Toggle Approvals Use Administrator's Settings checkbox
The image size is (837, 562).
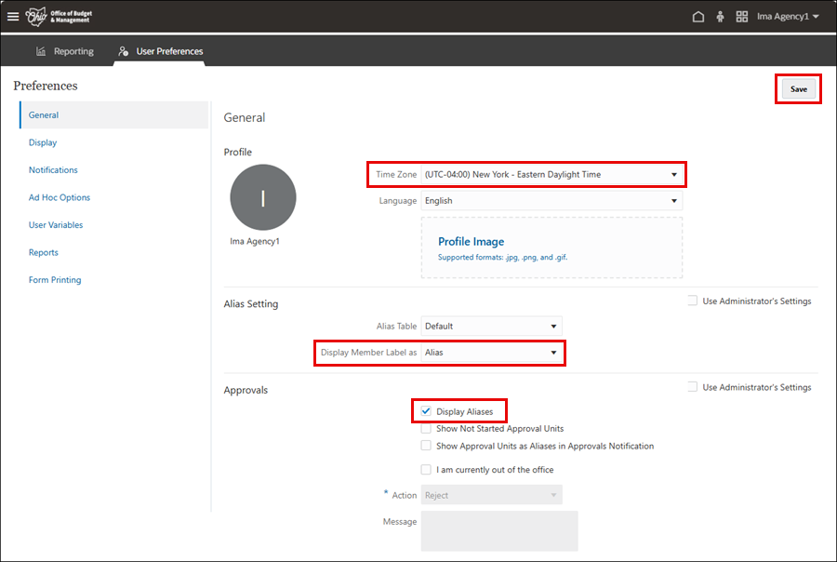(x=692, y=387)
